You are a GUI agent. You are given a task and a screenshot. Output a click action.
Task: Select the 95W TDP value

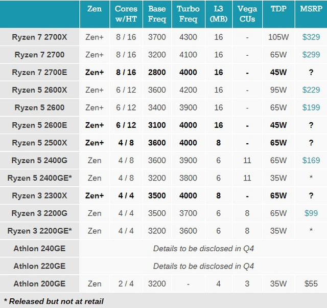pyautogui.click(x=278, y=90)
